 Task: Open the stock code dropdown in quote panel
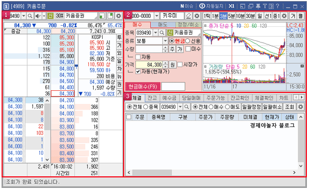(x=24, y=16)
